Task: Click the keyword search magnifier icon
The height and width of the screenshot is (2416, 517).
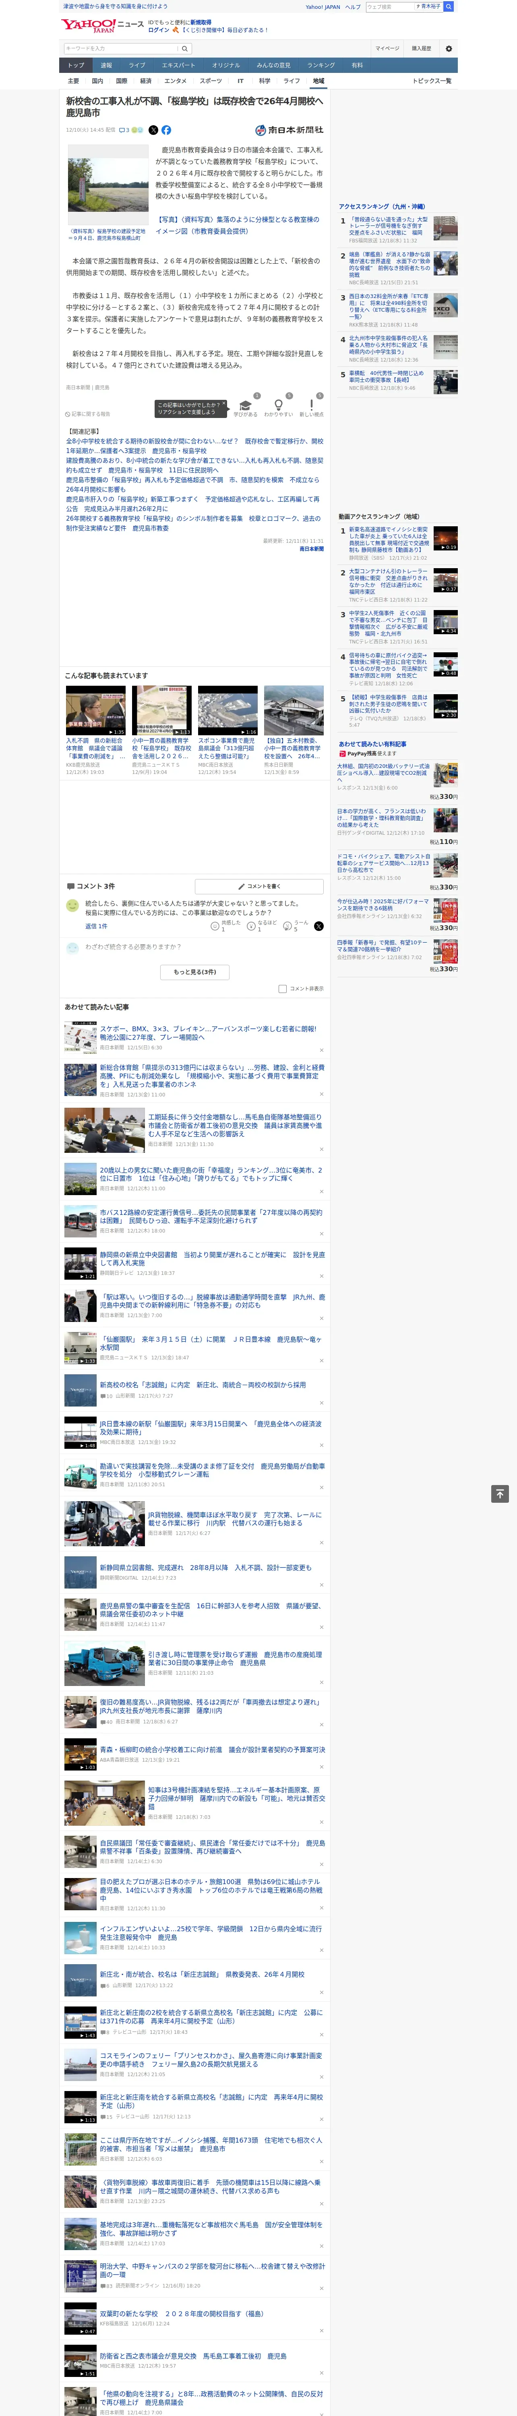Action: click(185, 48)
